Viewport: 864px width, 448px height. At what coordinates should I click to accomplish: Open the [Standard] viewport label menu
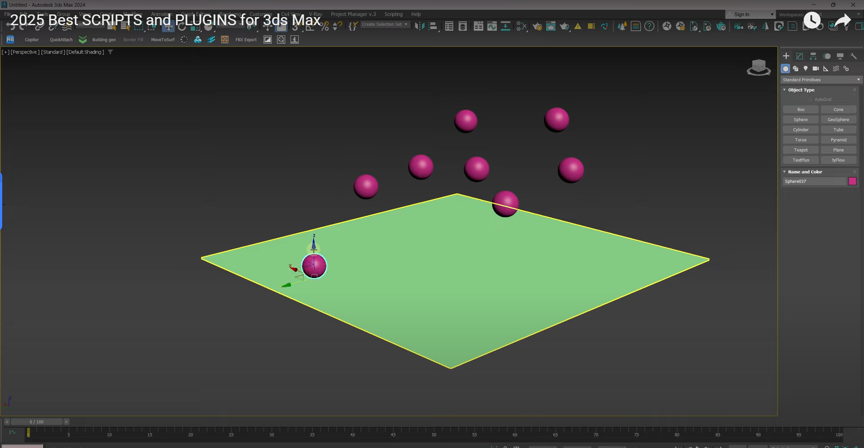click(x=53, y=52)
